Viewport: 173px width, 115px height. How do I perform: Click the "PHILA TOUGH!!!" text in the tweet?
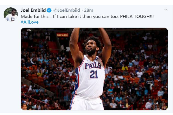click(x=137, y=17)
